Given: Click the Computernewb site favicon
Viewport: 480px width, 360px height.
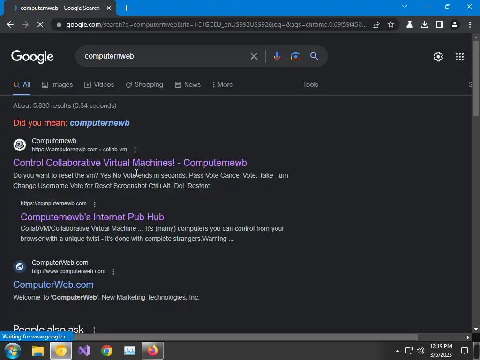Looking at the screenshot, I should click(x=20, y=145).
